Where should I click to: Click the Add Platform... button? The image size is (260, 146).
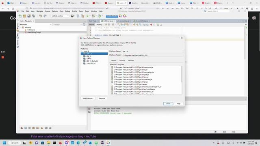[x=88, y=98]
